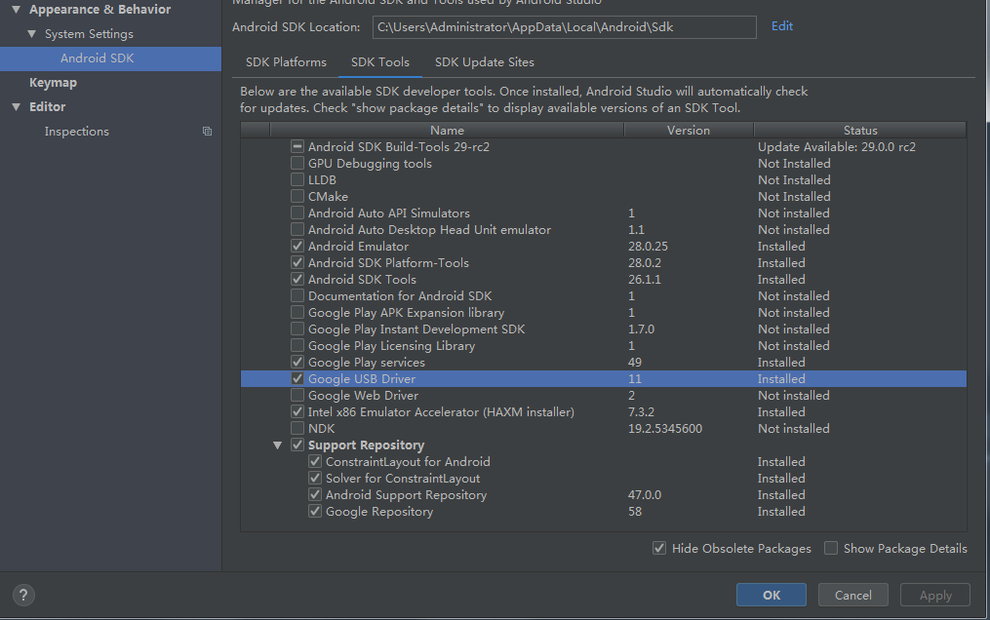Click the Android SDK Location input field

(x=566, y=26)
